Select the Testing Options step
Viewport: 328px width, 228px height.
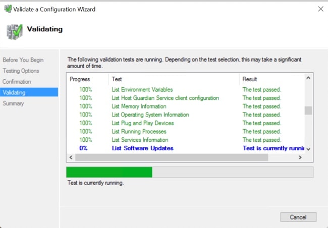[21, 71]
